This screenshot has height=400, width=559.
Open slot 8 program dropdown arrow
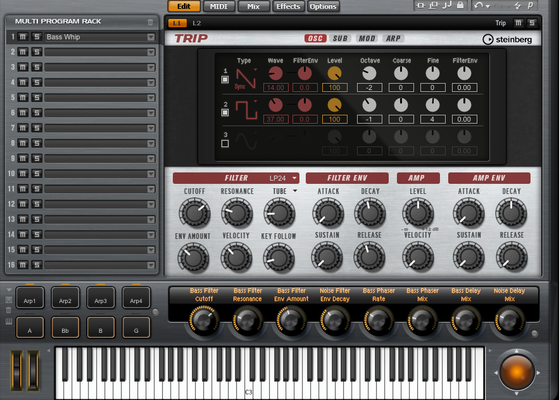click(151, 143)
